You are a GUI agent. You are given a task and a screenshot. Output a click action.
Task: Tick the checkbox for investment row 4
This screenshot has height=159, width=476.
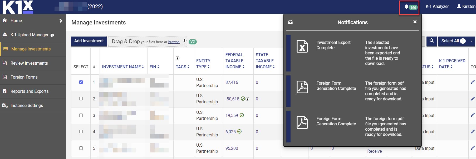pos(81,132)
